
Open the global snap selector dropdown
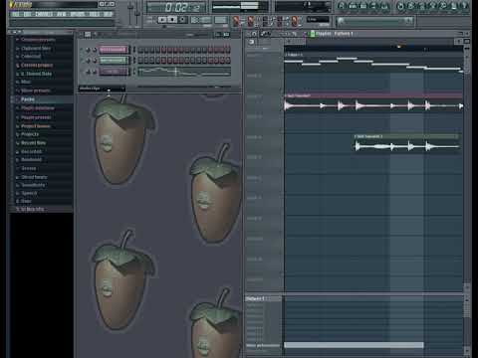click(x=318, y=20)
